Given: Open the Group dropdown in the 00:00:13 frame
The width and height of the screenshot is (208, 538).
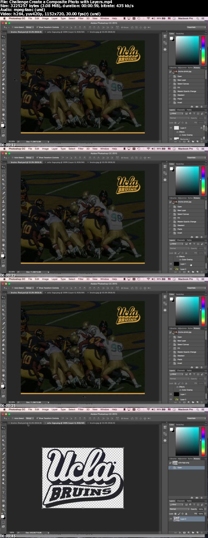Looking at the screenshot, I should (30, 27).
